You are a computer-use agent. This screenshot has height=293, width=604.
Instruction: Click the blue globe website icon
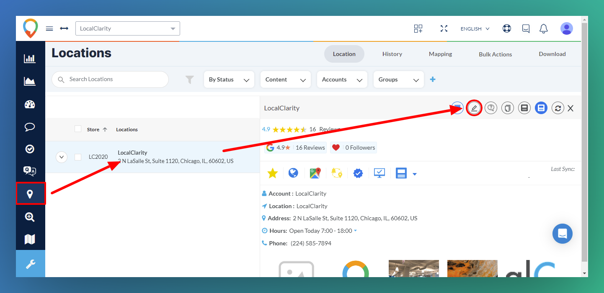pyautogui.click(x=294, y=173)
